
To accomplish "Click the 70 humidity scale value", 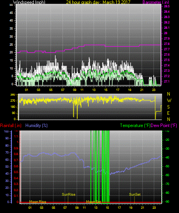I will point(7,152).
